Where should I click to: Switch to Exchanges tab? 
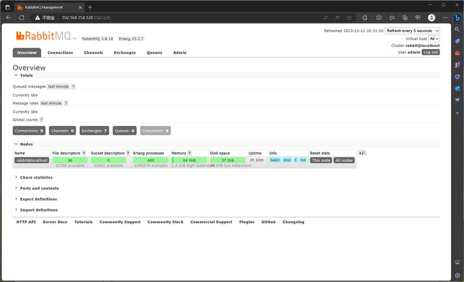tap(125, 52)
